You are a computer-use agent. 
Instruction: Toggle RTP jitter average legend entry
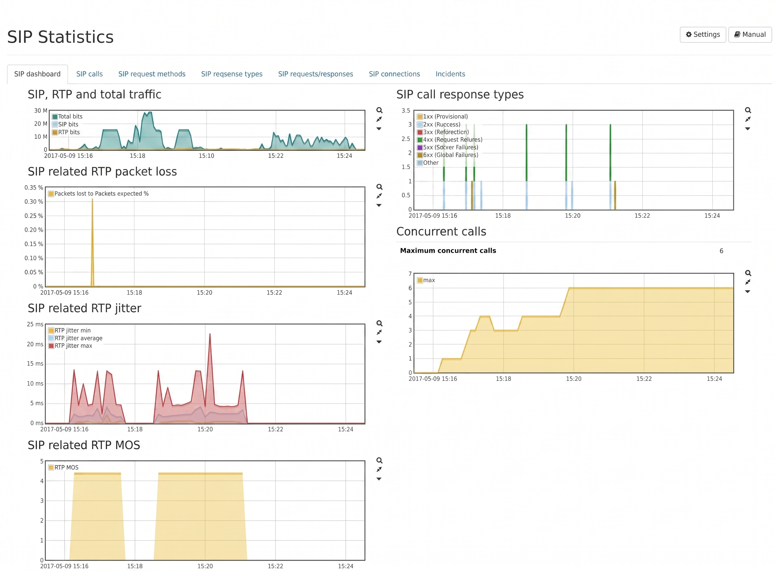click(75, 338)
